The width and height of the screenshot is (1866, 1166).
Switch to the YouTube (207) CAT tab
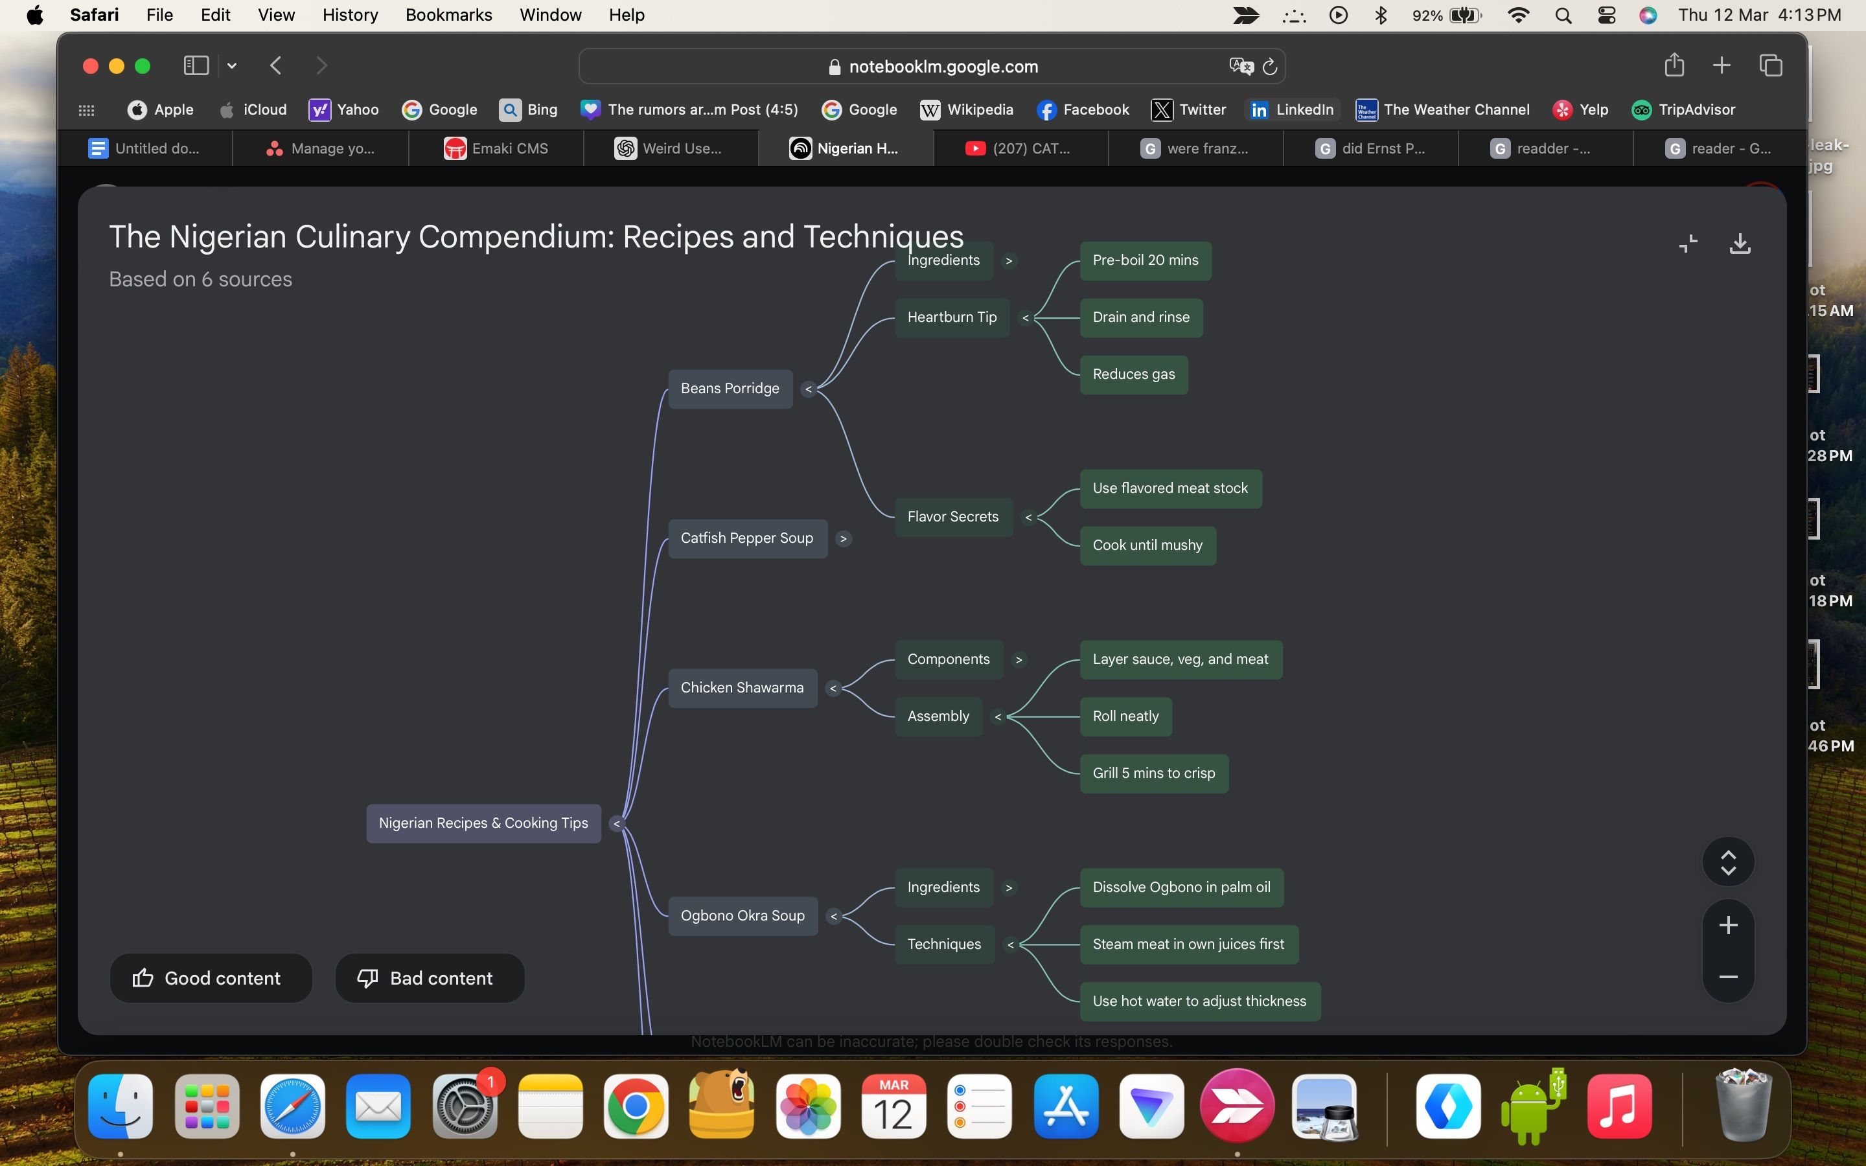(x=1020, y=148)
